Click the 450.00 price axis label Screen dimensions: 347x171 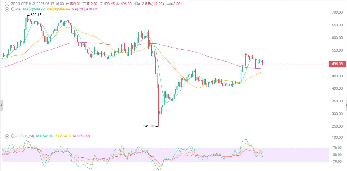coord(338,76)
